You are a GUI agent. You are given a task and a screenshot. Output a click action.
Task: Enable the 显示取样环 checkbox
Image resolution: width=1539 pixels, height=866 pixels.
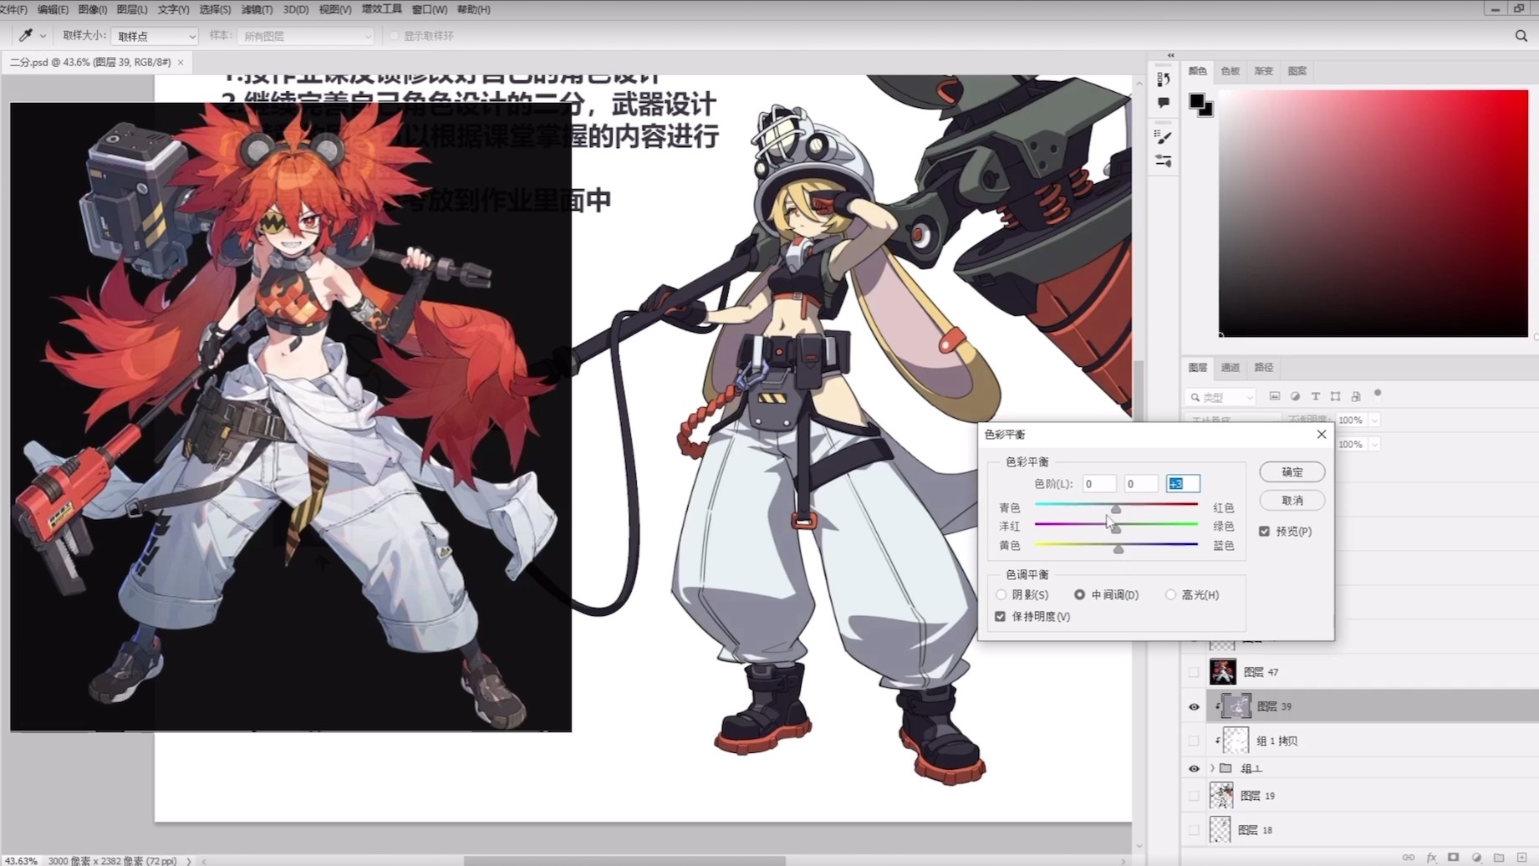tap(395, 36)
